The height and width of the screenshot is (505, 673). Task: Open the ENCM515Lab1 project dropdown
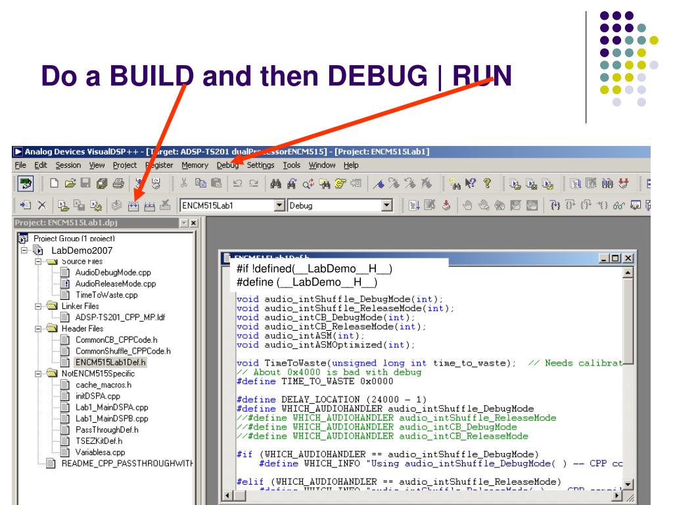pyautogui.click(x=280, y=205)
